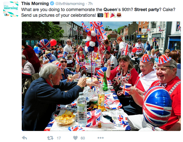The width and height of the screenshot is (183, 142).
Task: Open the This Morning profile avatar
Action: pos(11,9)
